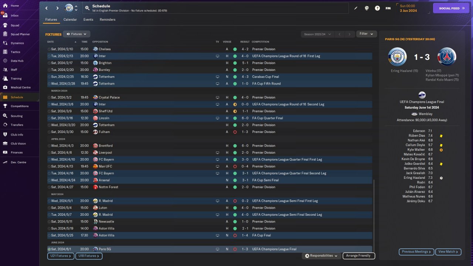Click the fixtures list scrollbar
This screenshot has height=266, width=473.
[x=374, y=216]
